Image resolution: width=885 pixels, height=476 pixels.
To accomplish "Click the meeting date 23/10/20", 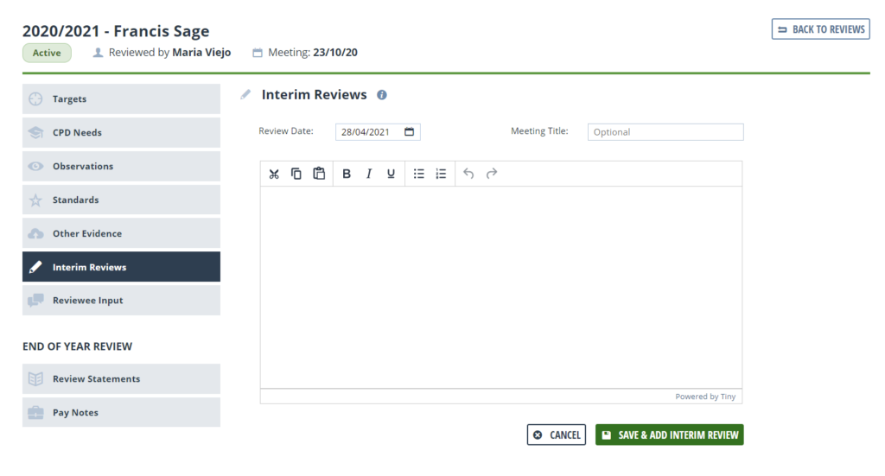I will [x=335, y=53].
